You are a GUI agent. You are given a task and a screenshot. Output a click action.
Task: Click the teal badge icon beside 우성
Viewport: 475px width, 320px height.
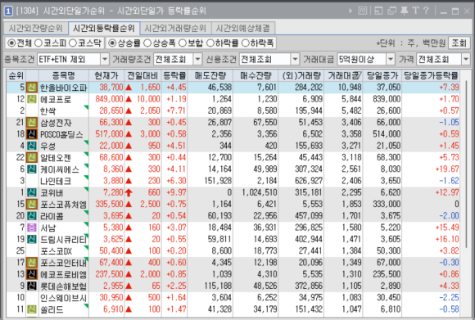pos(32,146)
